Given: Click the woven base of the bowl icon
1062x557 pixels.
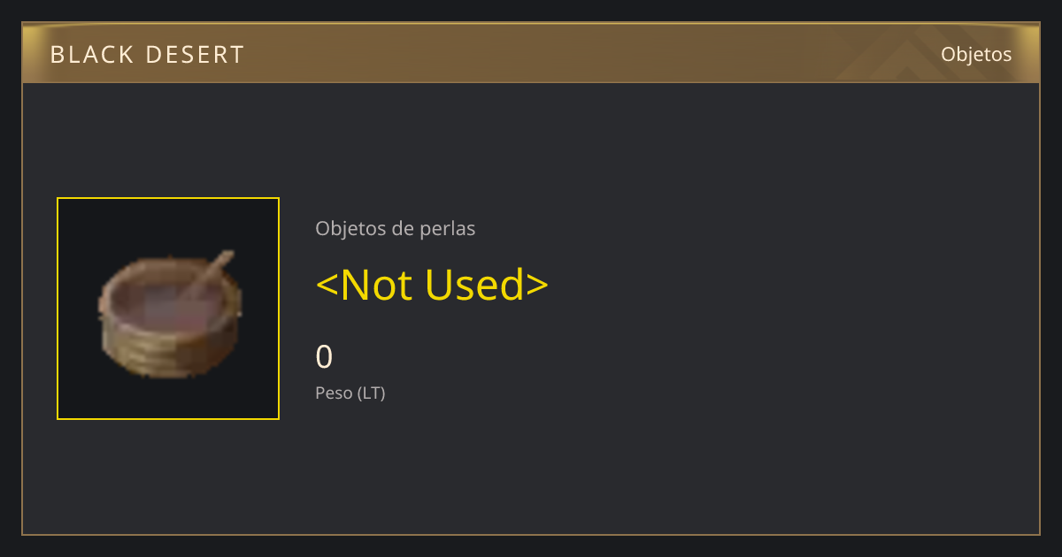Looking at the screenshot, I should 168,351.
